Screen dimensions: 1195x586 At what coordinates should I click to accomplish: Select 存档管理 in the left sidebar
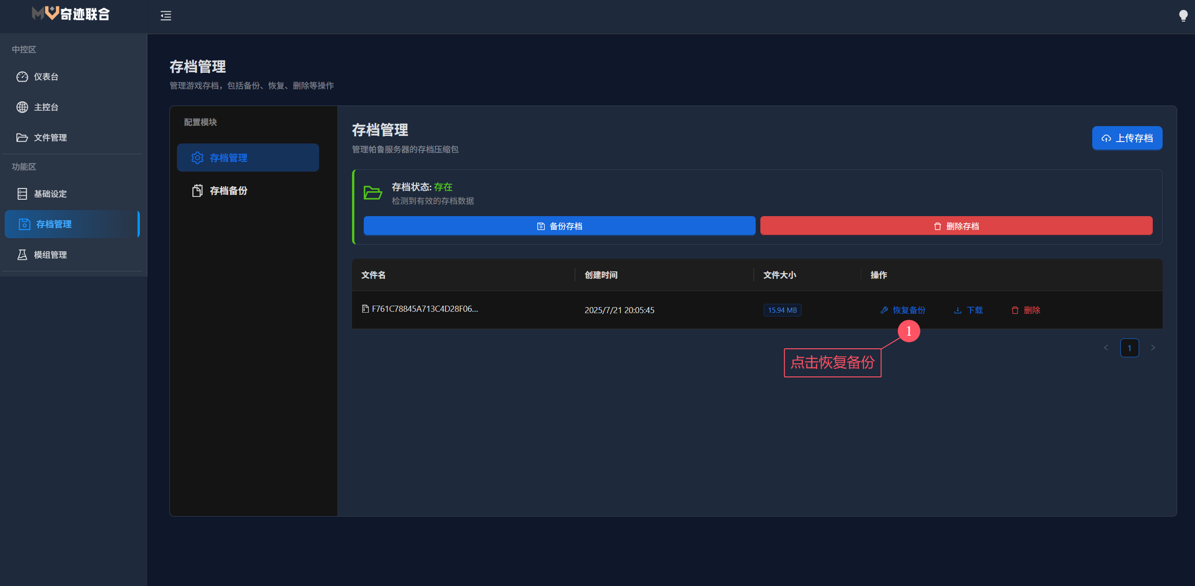point(72,225)
